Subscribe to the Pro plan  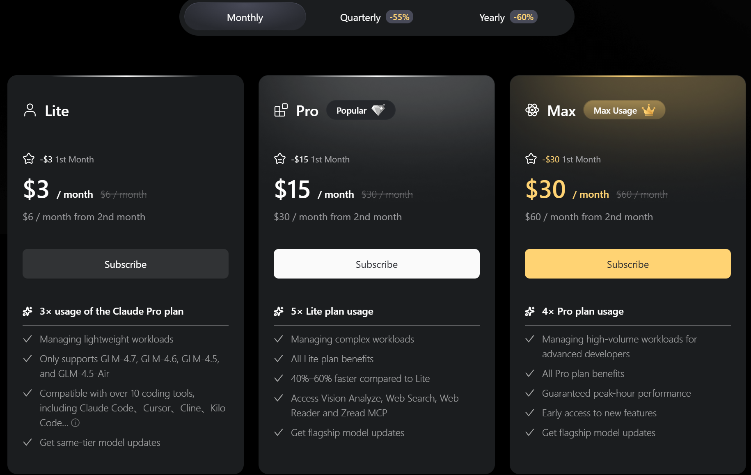point(377,264)
